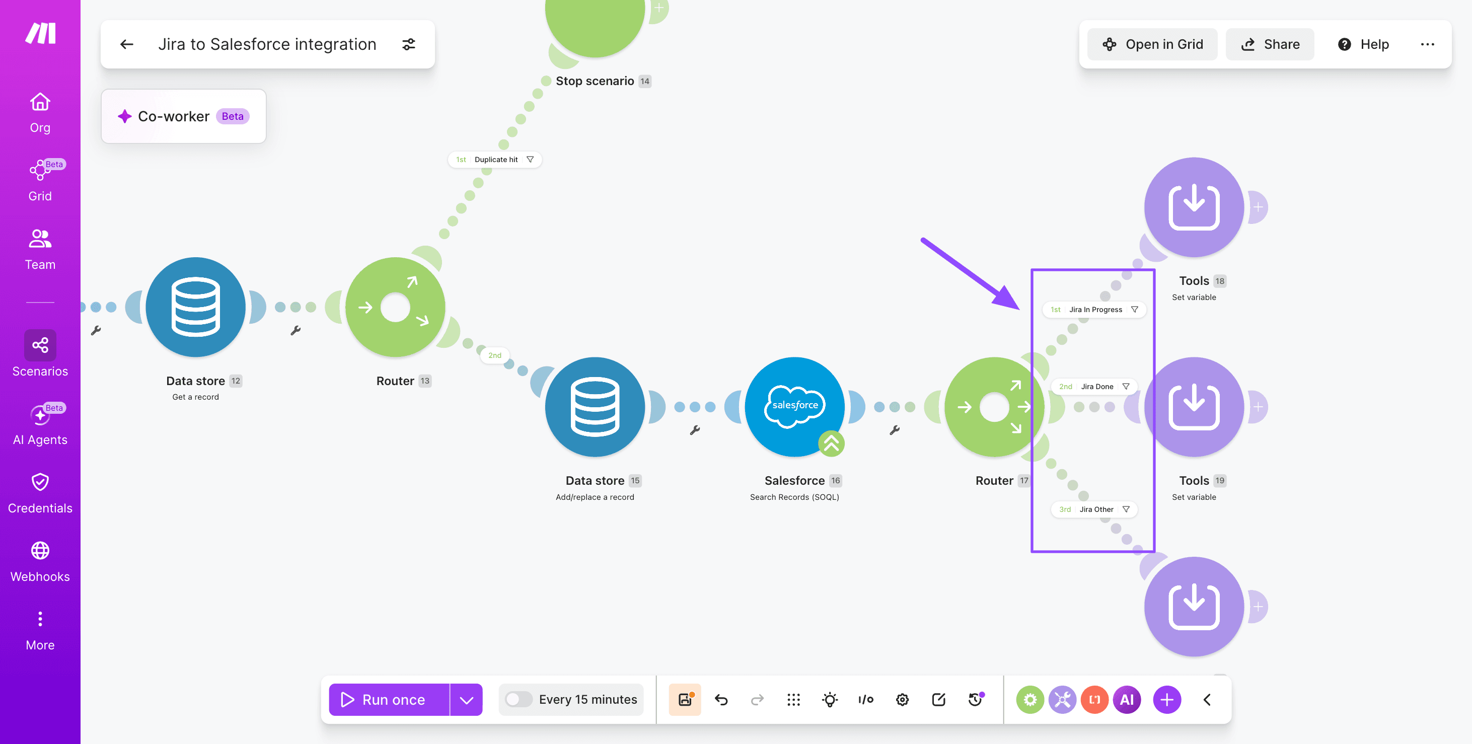Click the wrench between Data store 12 and Router 13
1472x744 pixels.
pos(296,330)
